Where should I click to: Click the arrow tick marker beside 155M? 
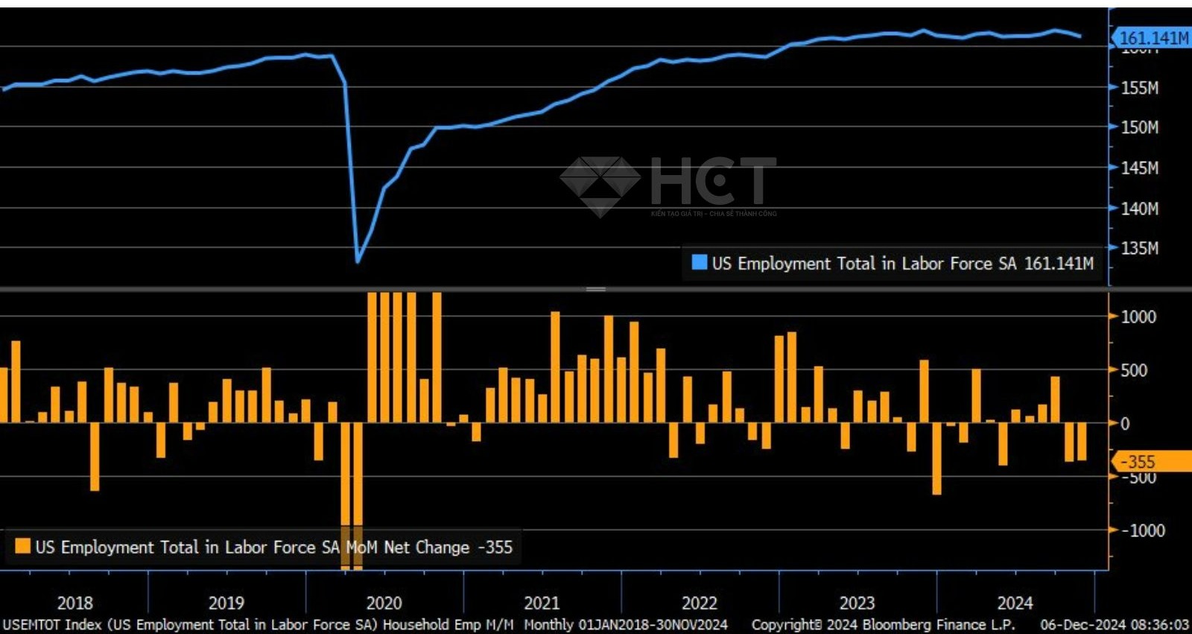pos(1114,88)
